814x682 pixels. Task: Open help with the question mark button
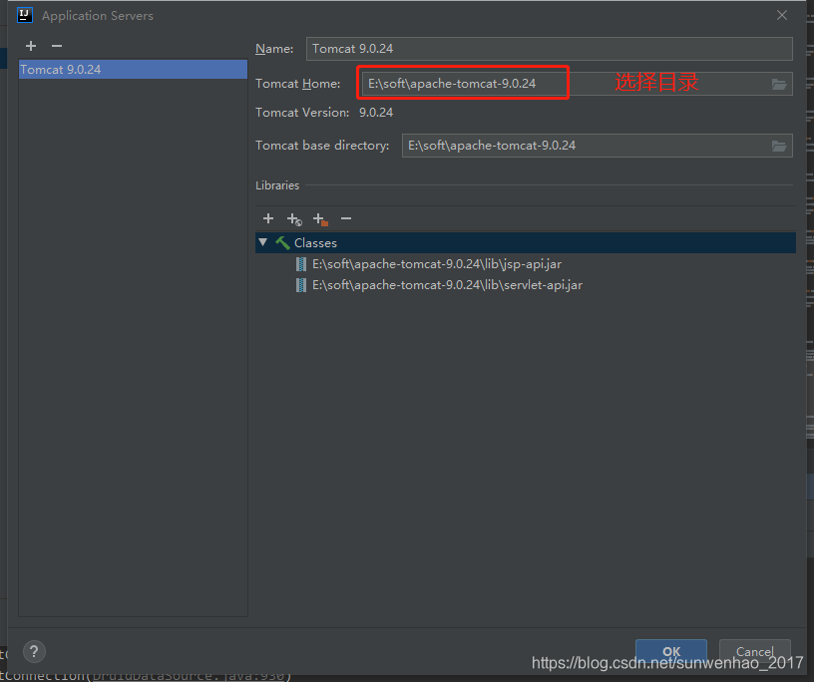(x=34, y=651)
